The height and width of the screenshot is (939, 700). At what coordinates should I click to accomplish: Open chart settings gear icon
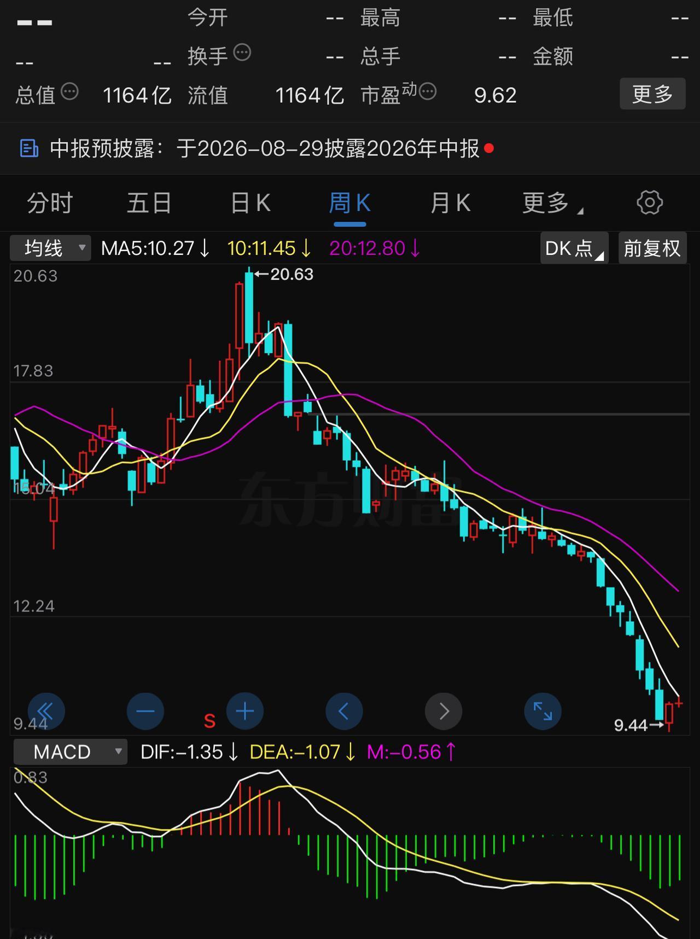click(x=650, y=203)
